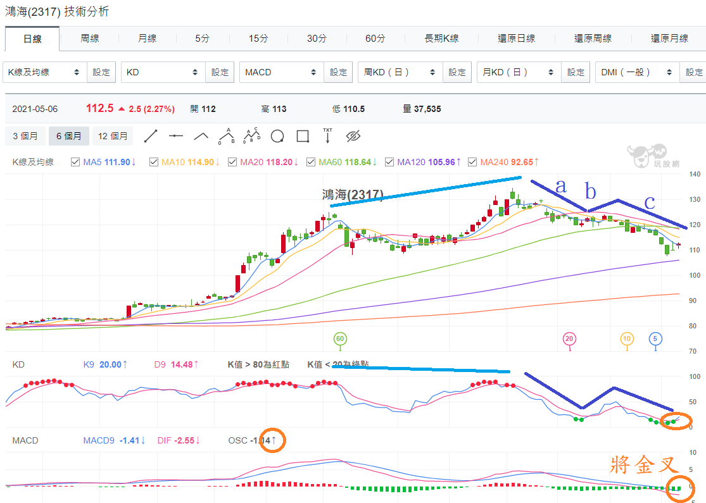The image size is (706, 503).
Task: Open the DMI(一般) indicator dropdown
Action: pos(637,72)
